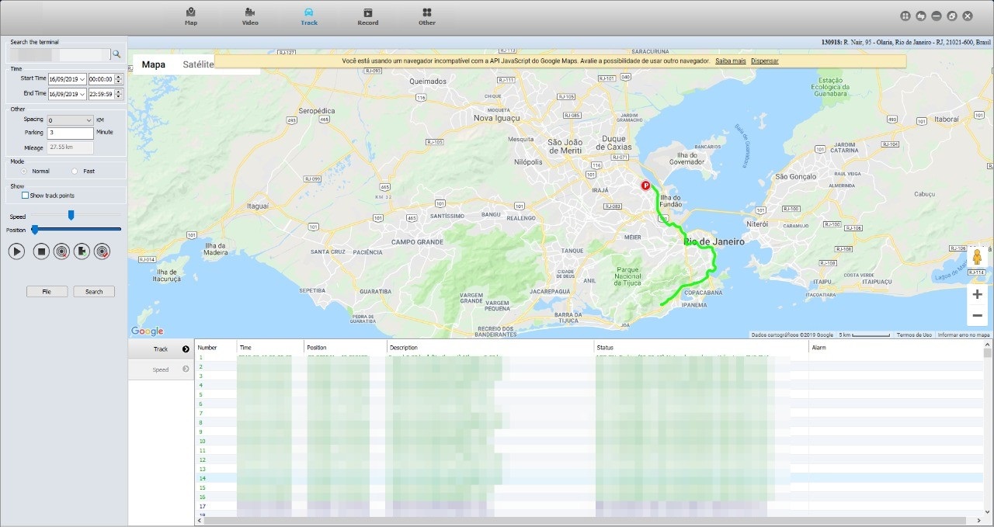Switch to the Speed tab below map
The image size is (994, 527).
tap(161, 369)
